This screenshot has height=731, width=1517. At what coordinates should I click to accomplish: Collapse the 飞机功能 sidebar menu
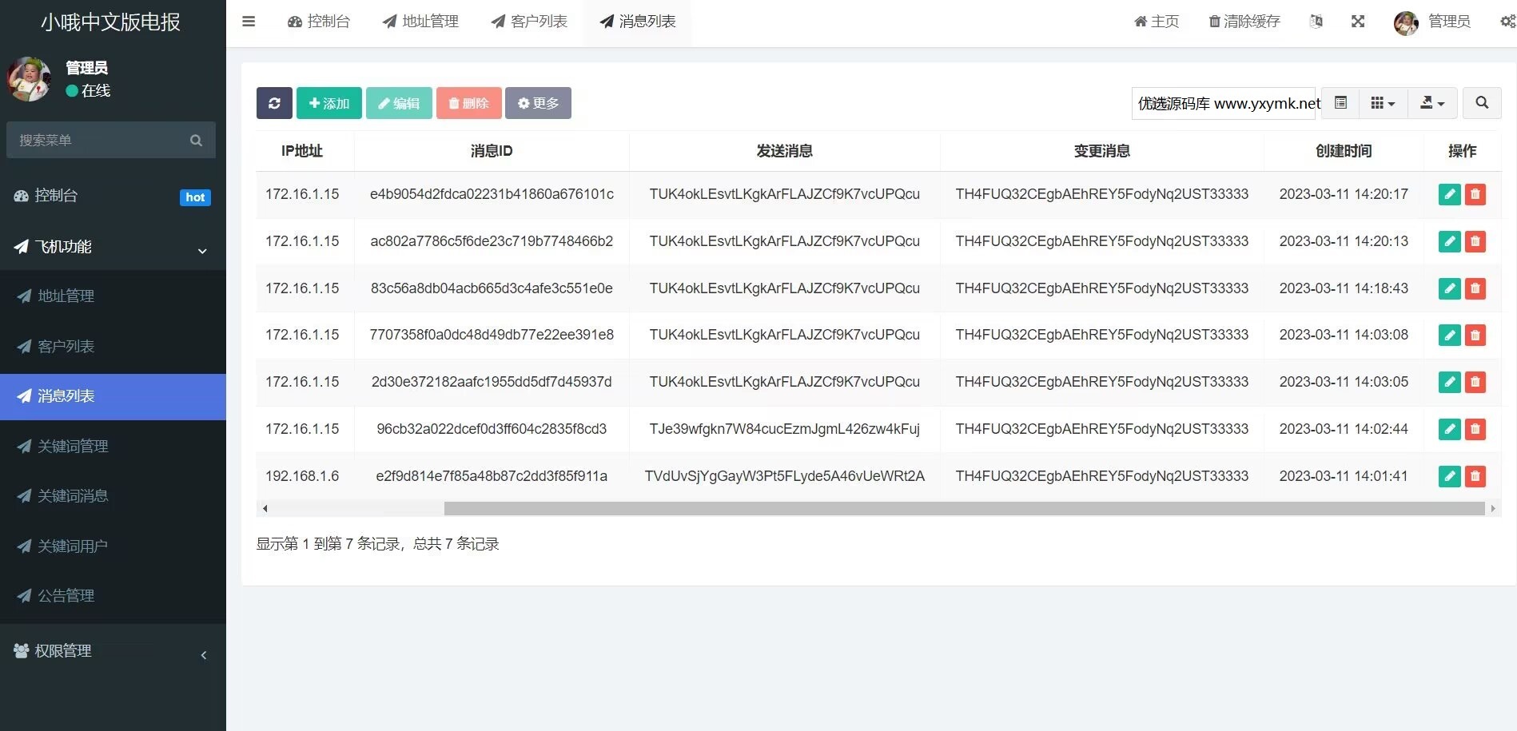(x=113, y=247)
